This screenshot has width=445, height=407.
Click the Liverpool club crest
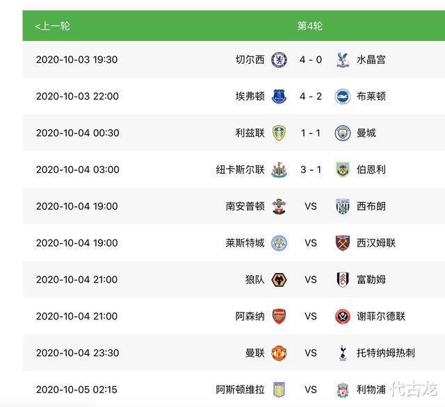[343, 390]
